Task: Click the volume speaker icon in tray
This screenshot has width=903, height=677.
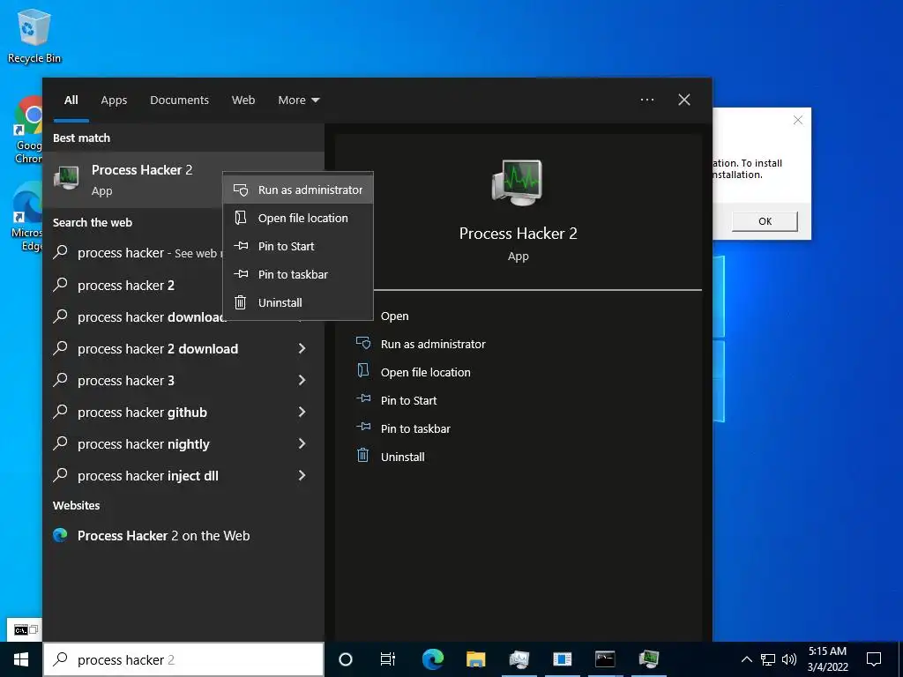Action: tap(789, 659)
